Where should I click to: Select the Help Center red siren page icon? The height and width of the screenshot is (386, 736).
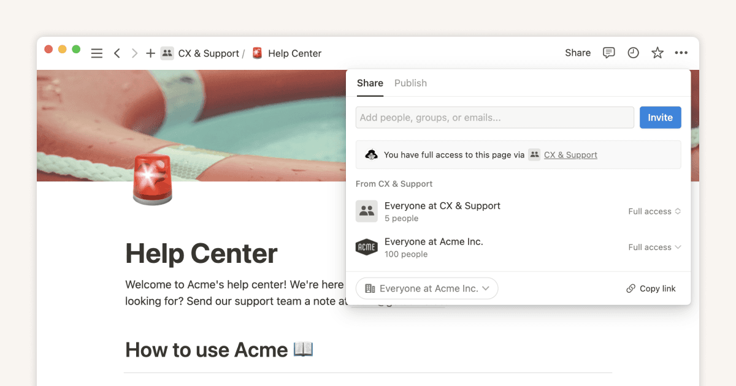[x=256, y=53]
